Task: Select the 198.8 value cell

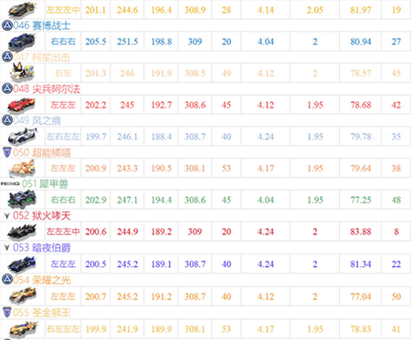Action: point(162,42)
